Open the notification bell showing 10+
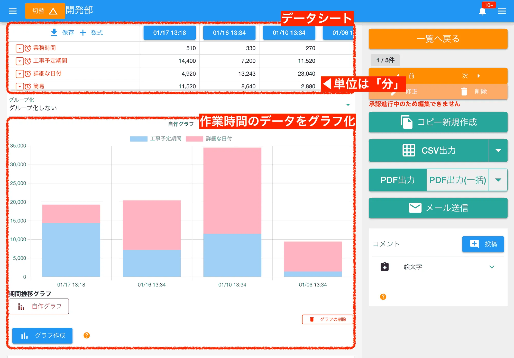This screenshot has height=358, width=514. click(483, 11)
